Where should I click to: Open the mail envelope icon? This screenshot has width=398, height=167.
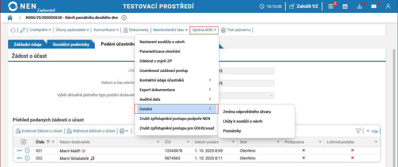click(x=374, y=6)
